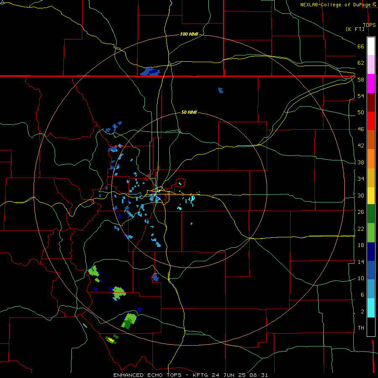The width and height of the screenshot is (378, 378).
Task: Click the 66 value on the legend
Action: pos(361,46)
